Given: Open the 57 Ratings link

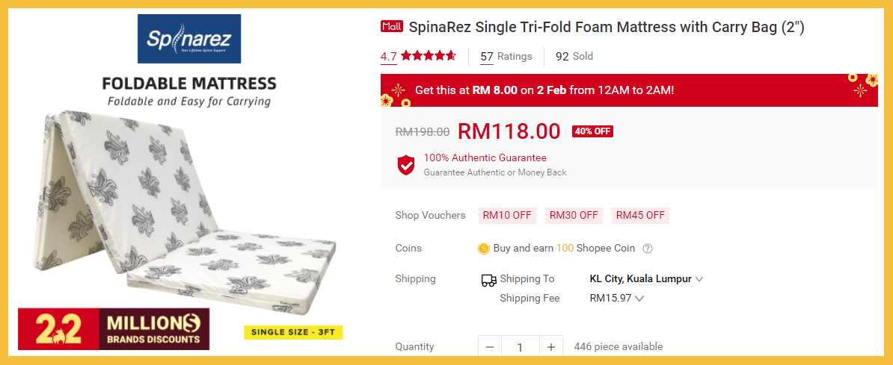Looking at the screenshot, I should tap(506, 57).
